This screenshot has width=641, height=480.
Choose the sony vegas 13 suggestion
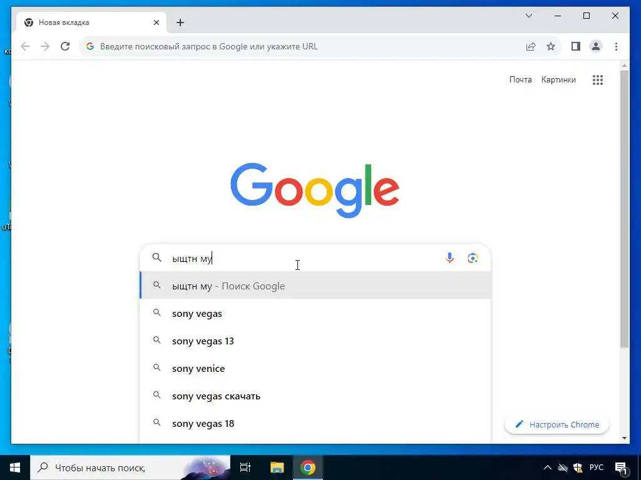pyautogui.click(x=315, y=341)
